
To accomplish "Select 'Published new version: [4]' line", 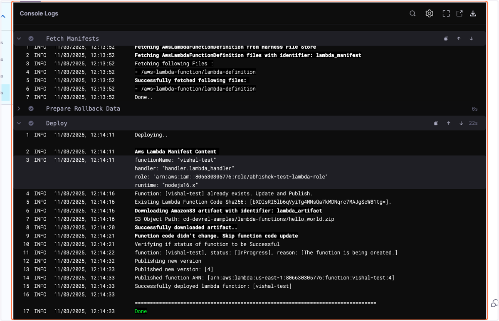I will pyautogui.click(x=174, y=269).
